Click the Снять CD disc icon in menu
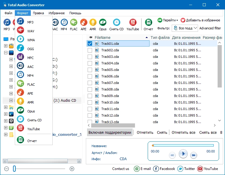This screenshot has width=225, height=175. click(x=20, y=119)
